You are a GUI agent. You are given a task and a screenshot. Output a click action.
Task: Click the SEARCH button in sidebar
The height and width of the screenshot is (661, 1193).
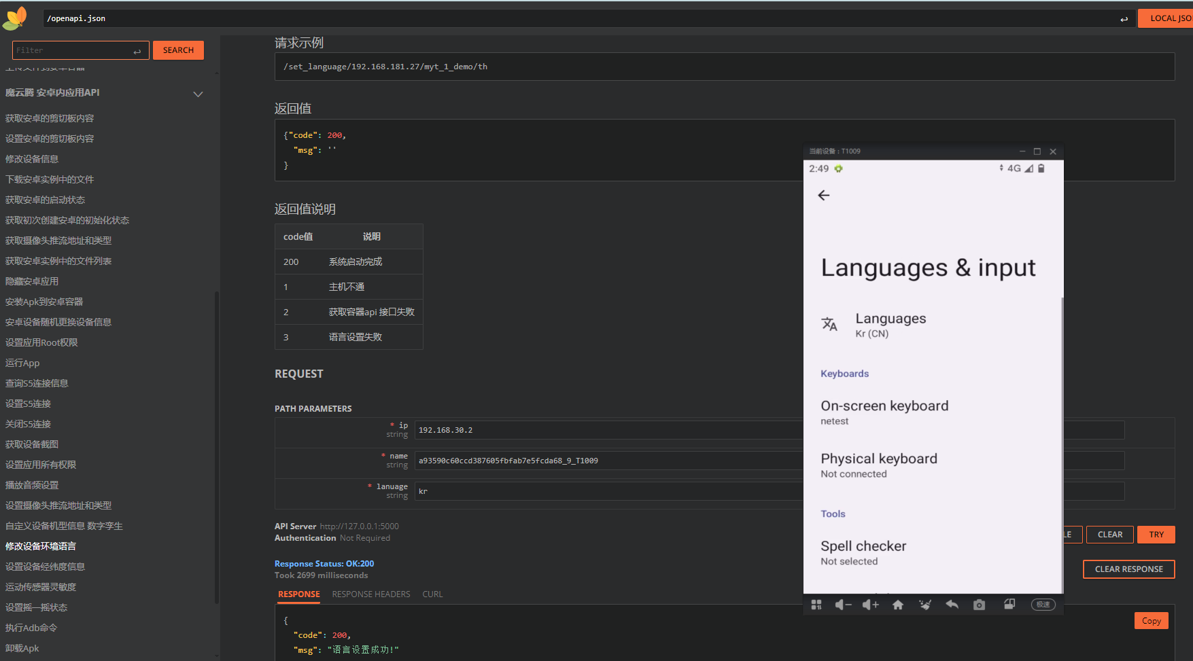(178, 50)
